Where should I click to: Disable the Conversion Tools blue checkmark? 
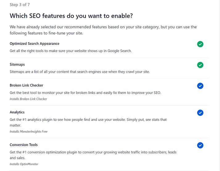pos(200,145)
